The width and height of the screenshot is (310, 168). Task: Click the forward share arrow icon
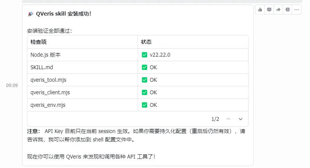[278, 10]
